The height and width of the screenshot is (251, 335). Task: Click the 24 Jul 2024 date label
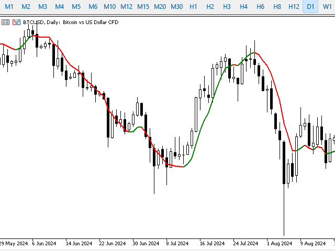click(x=245, y=243)
